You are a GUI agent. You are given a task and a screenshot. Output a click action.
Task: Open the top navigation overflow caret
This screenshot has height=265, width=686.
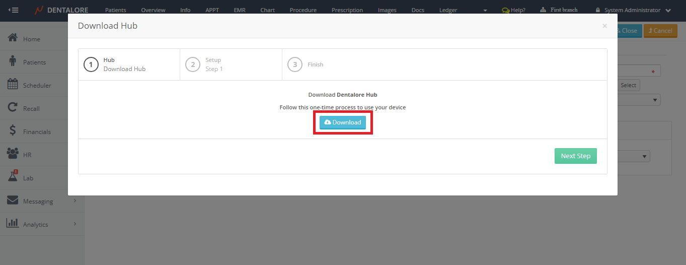[x=485, y=11]
